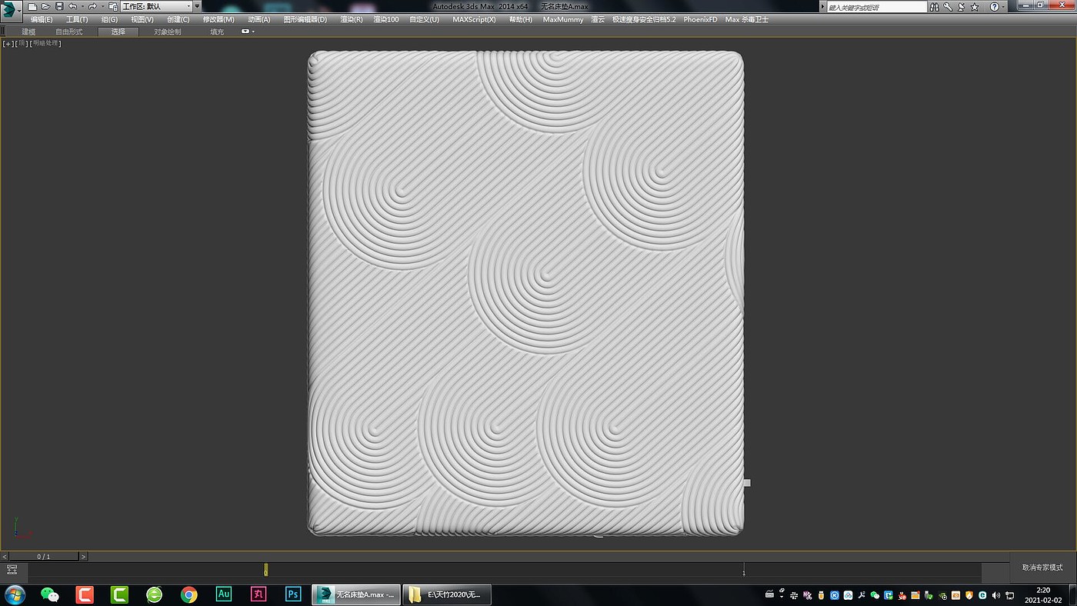Click the Open File folder icon

[45, 6]
